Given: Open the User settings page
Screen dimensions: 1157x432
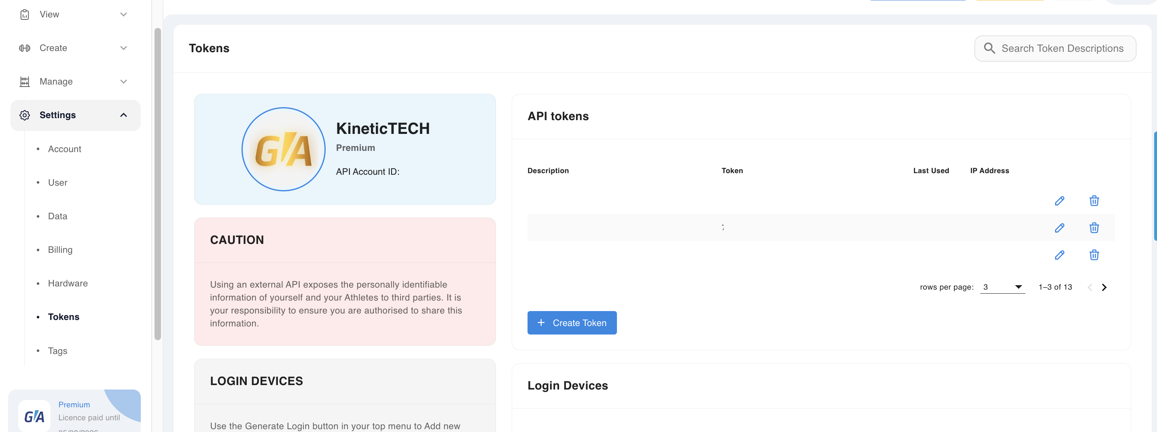Looking at the screenshot, I should pos(57,183).
